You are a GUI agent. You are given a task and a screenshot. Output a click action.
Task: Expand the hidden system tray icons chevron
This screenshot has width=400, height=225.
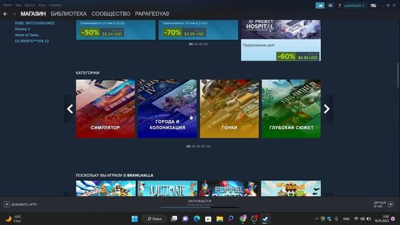[317, 219]
